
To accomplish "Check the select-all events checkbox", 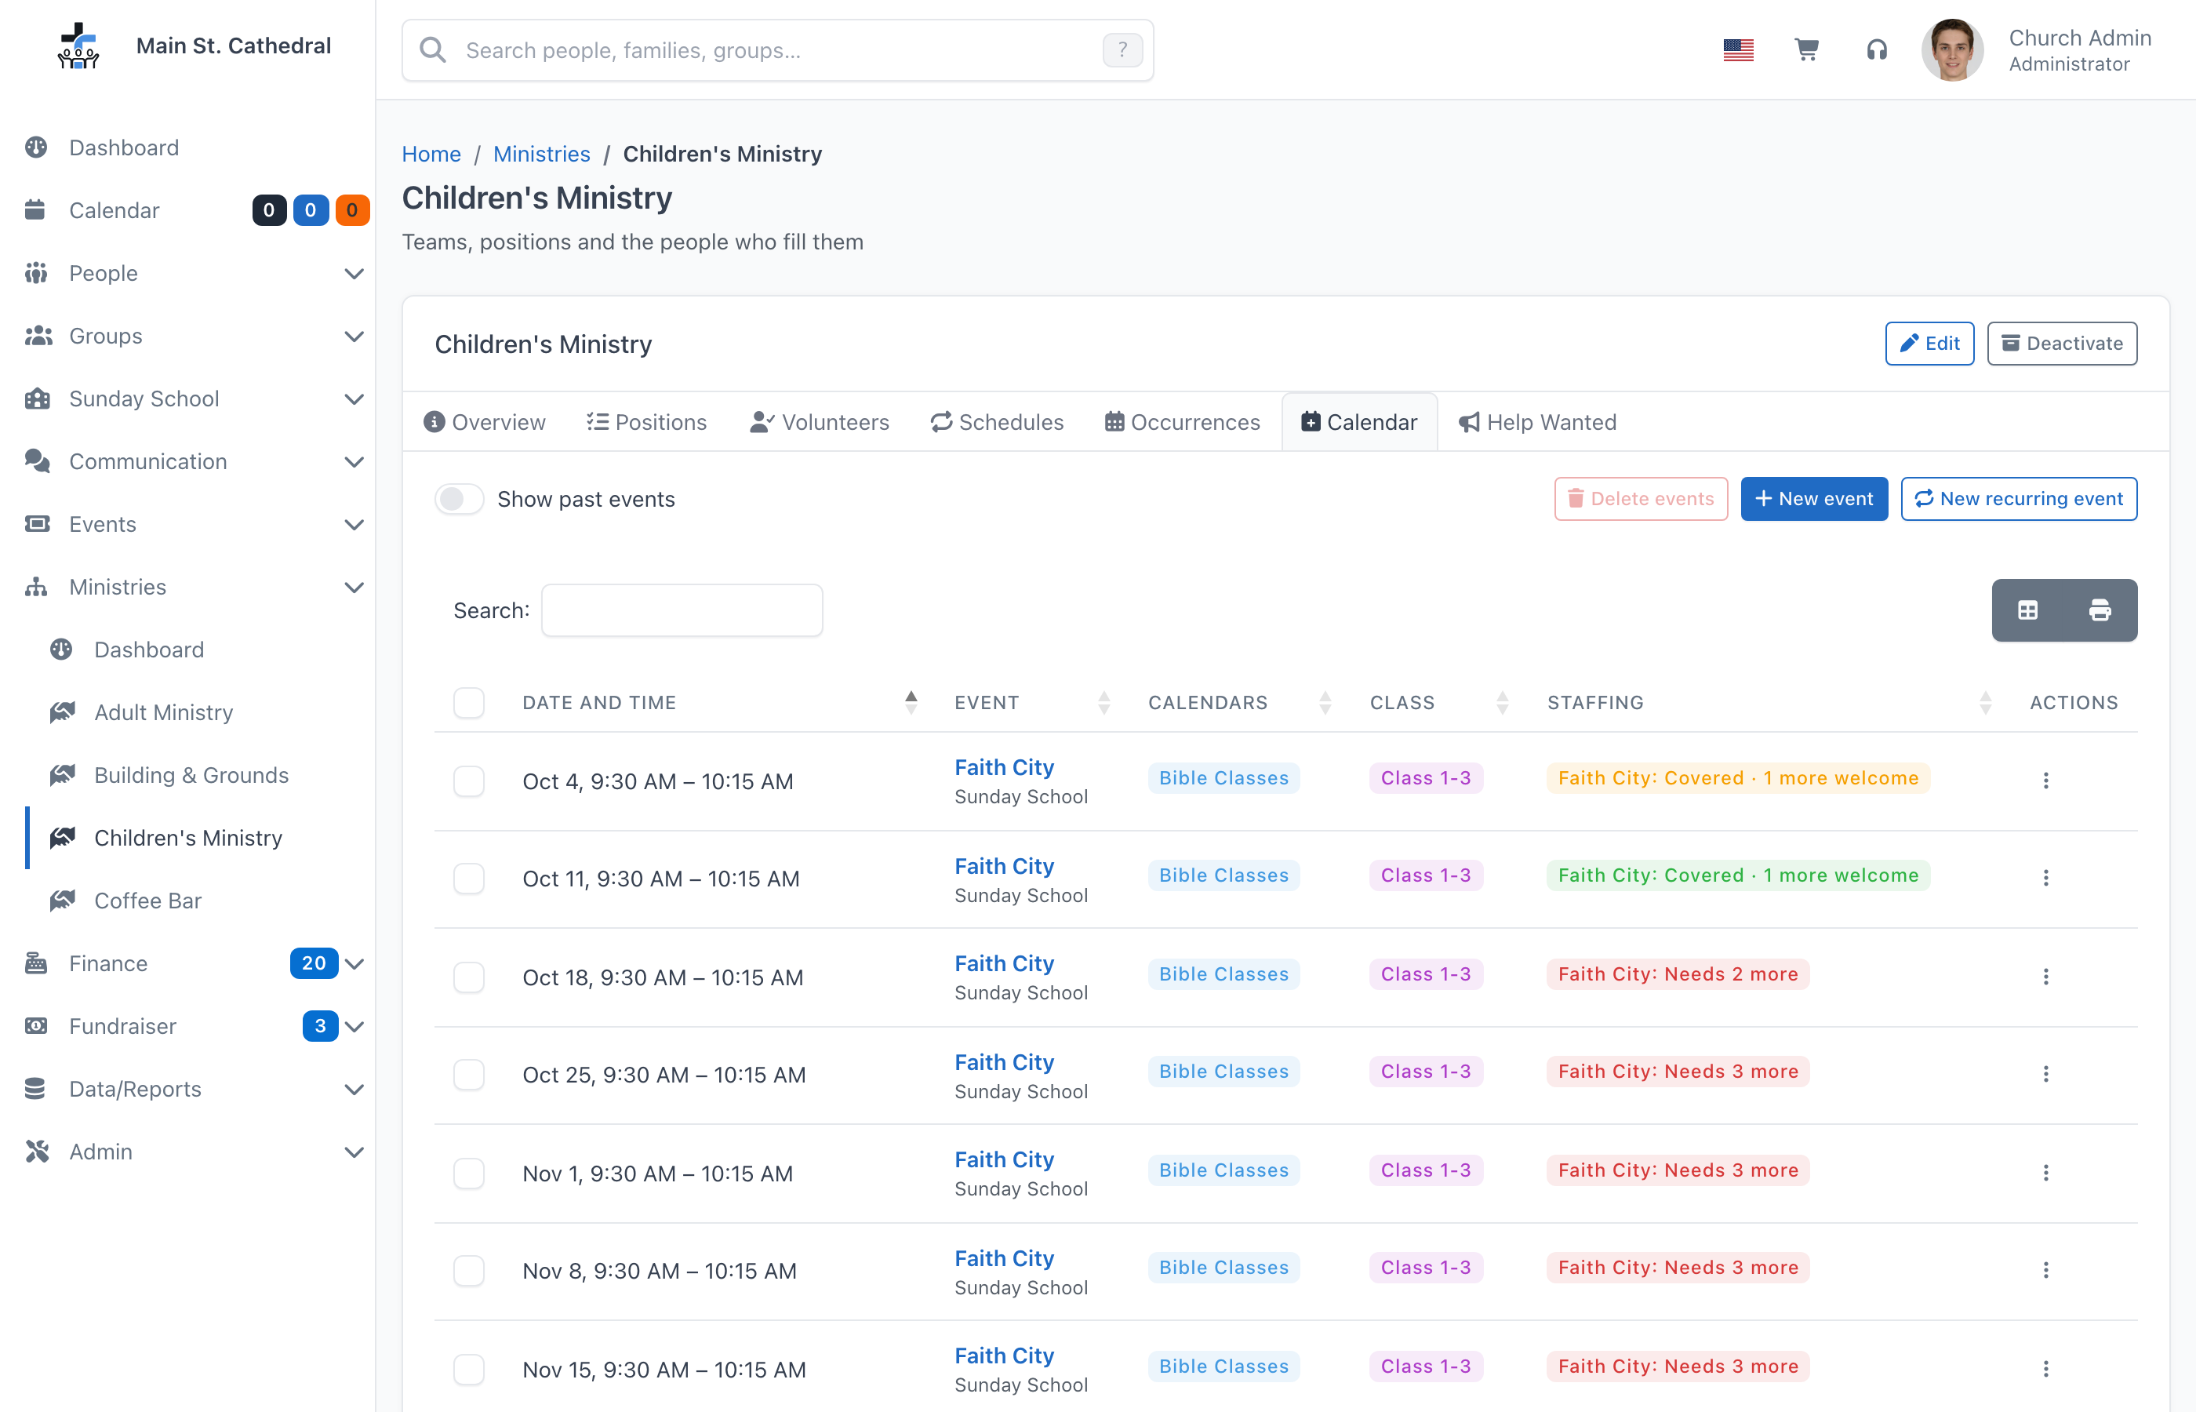I will click(x=468, y=702).
